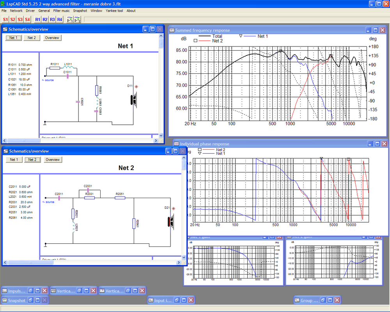Viewport: 390px width, 312px height.
Task: Click the C2011 capacitor symbol in Net 2
Action: click(59, 198)
